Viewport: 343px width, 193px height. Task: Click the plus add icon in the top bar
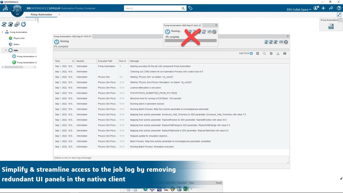click(x=323, y=8)
